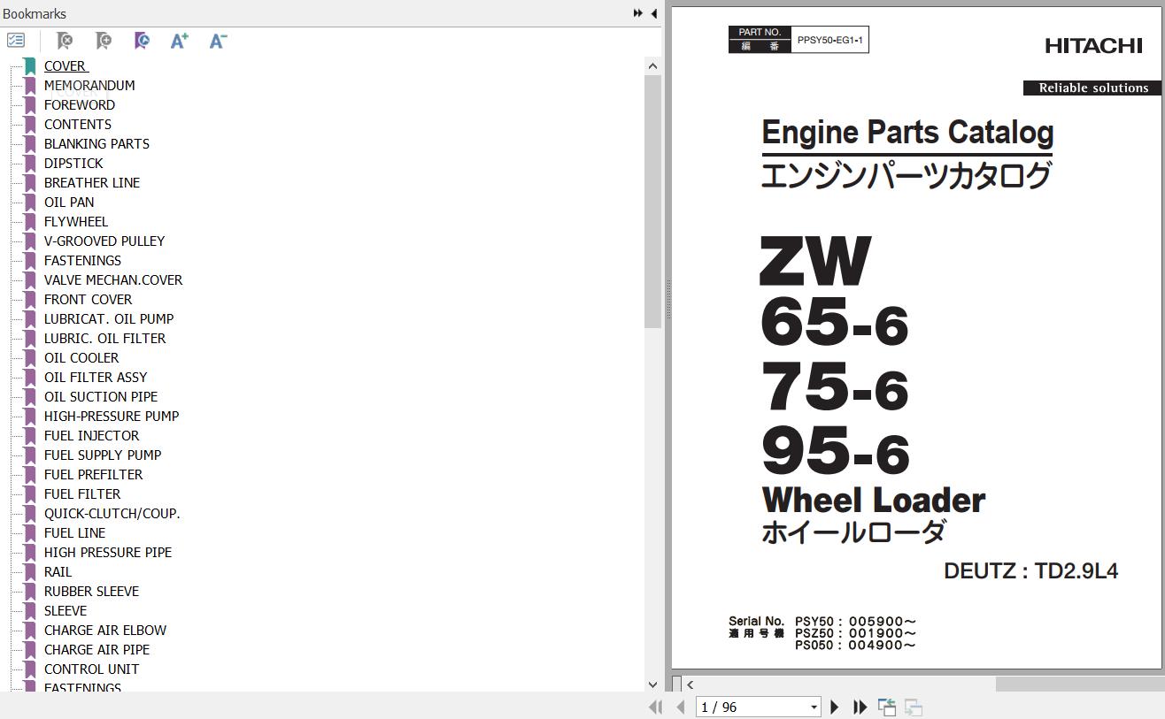Select the OIL COOLER bookmark
This screenshot has height=719, width=1165.
[81, 357]
